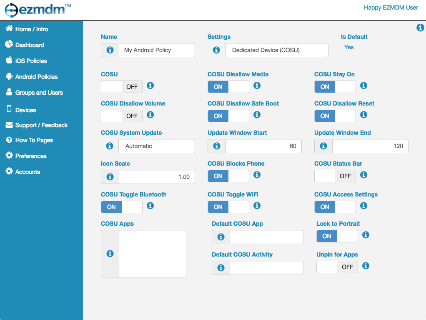
Task: Click the Default COSU App field
Action: tap(266, 237)
